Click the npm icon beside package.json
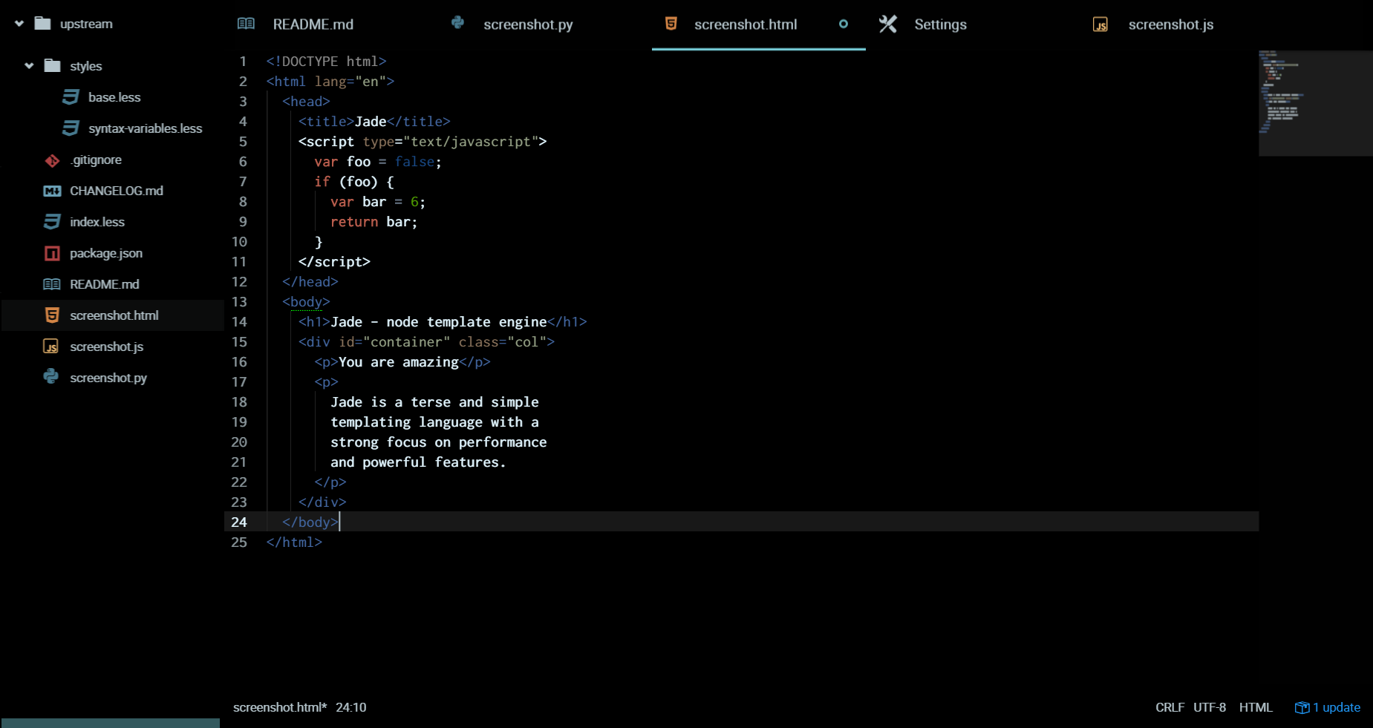1373x728 pixels. point(52,254)
